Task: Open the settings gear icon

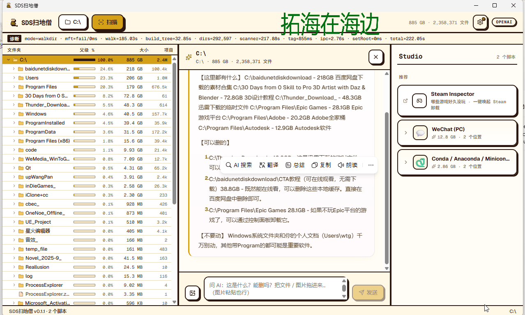Action: (x=480, y=22)
